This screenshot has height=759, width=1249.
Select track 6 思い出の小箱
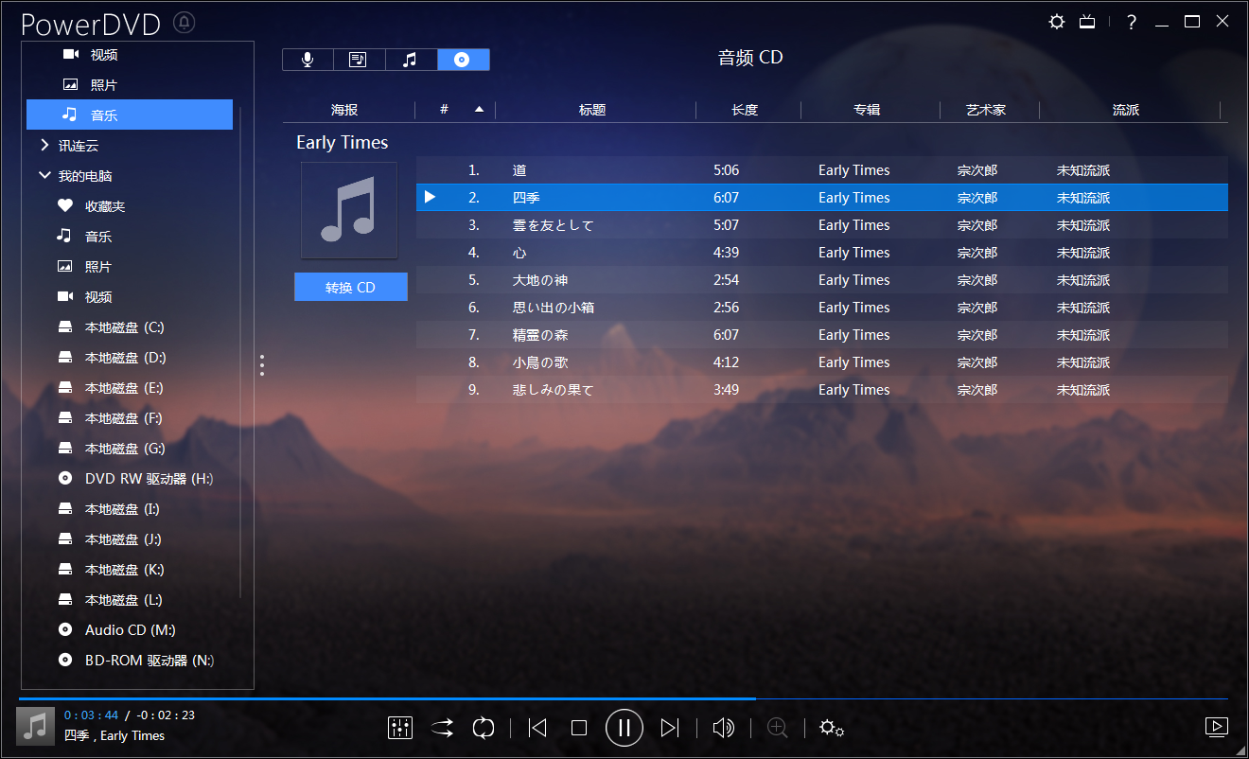[822, 308]
